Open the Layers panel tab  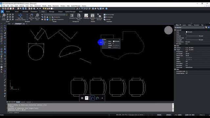184,25
